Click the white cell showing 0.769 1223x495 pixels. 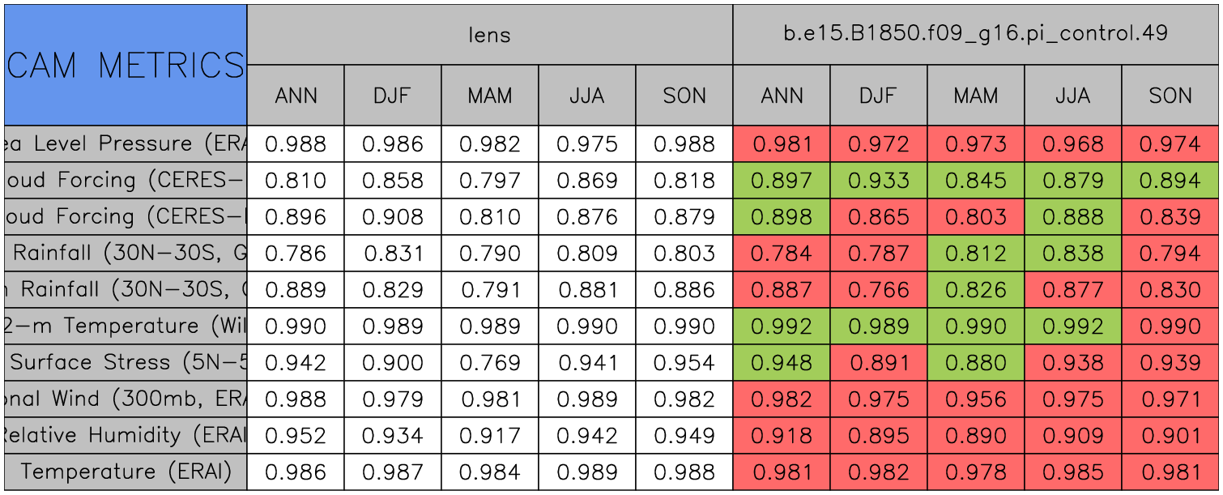(x=490, y=363)
